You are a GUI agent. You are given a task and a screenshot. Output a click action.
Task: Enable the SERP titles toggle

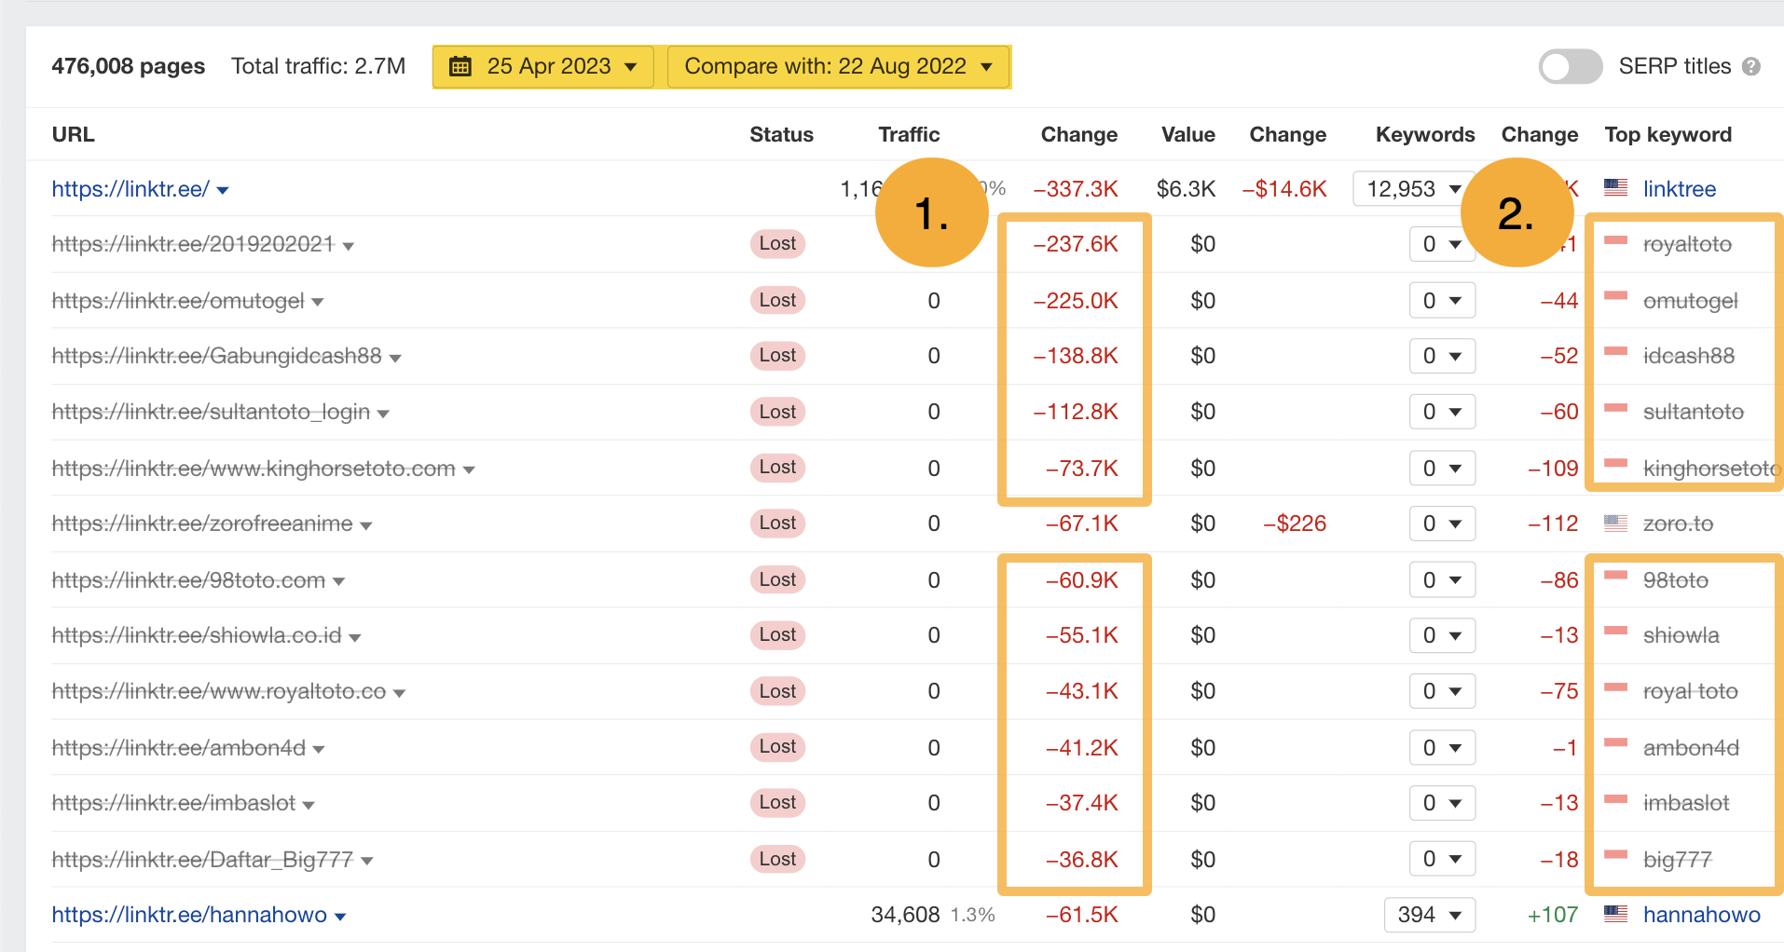click(x=1570, y=66)
